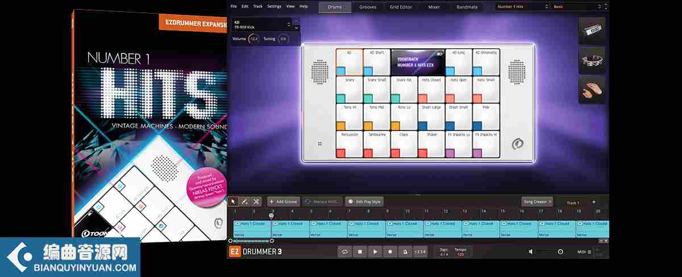
Task: Trigger the Snare Alt pad
Action: coord(404,90)
